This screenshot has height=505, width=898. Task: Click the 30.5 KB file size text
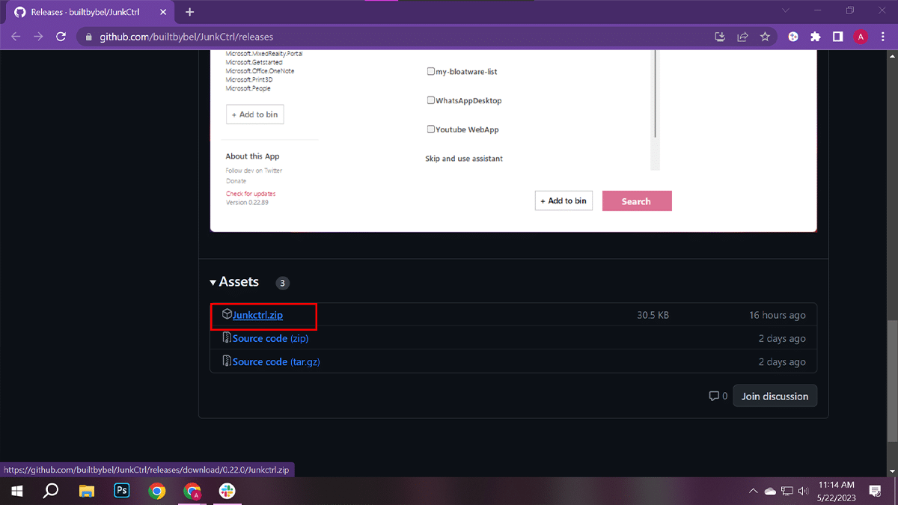point(653,315)
